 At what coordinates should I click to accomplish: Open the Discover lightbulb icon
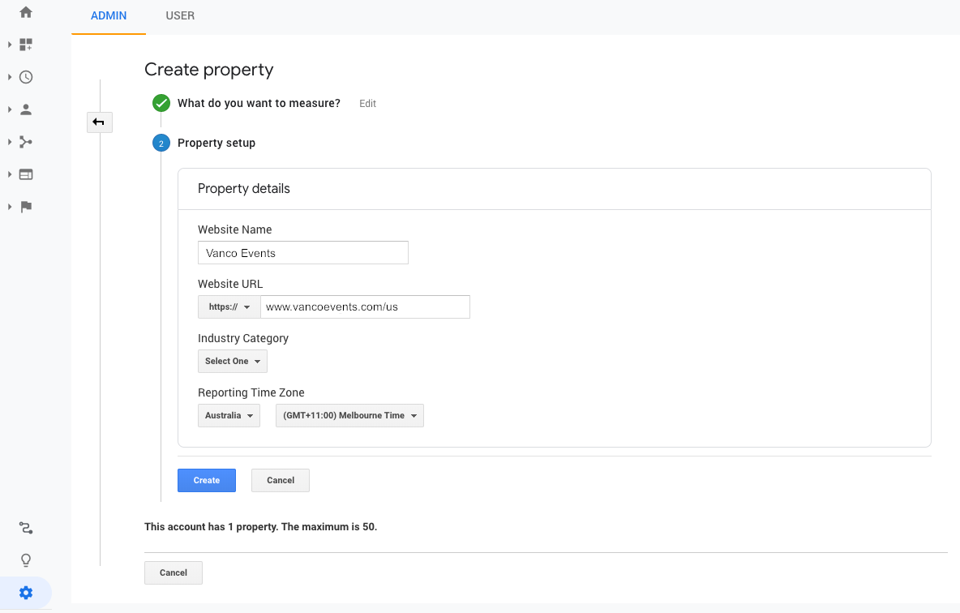[26, 560]
